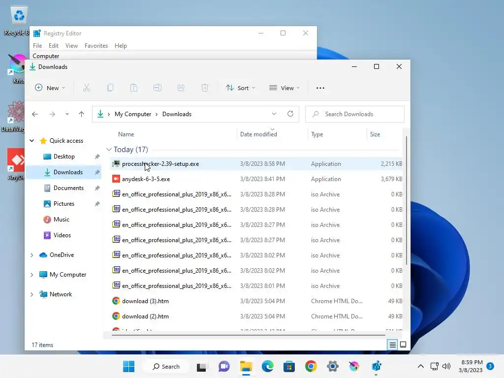Click the Rename icon in toolbar
This screenshot has height=378, width=504.
(157, 88)
